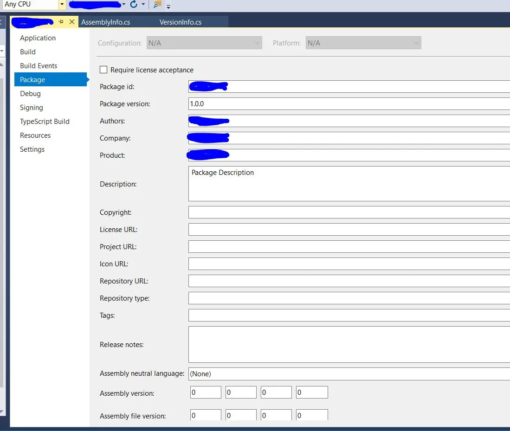Viewport: 510px width, 431px height.
Task: Click the fourth Assembly version box
Action: coord(312,392)
